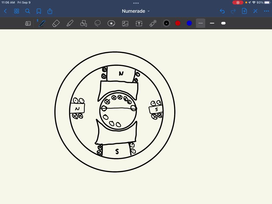272x204 pixels.
Task: Select the thick stroke width
Action: coord(223,23)
